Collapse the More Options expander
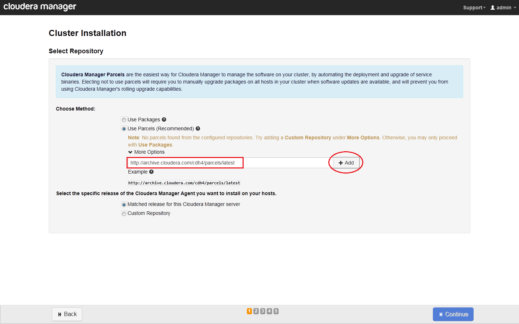This screenshot has height=324, width=519. [146, 152]
